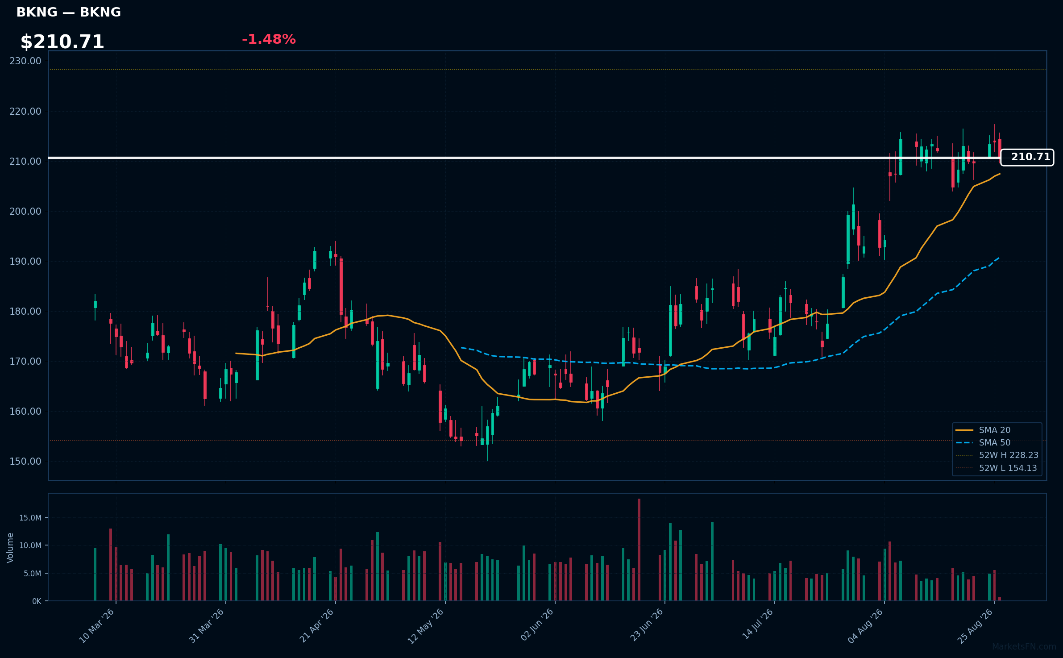Click the 210.00 price axis label

coord(25,161)
